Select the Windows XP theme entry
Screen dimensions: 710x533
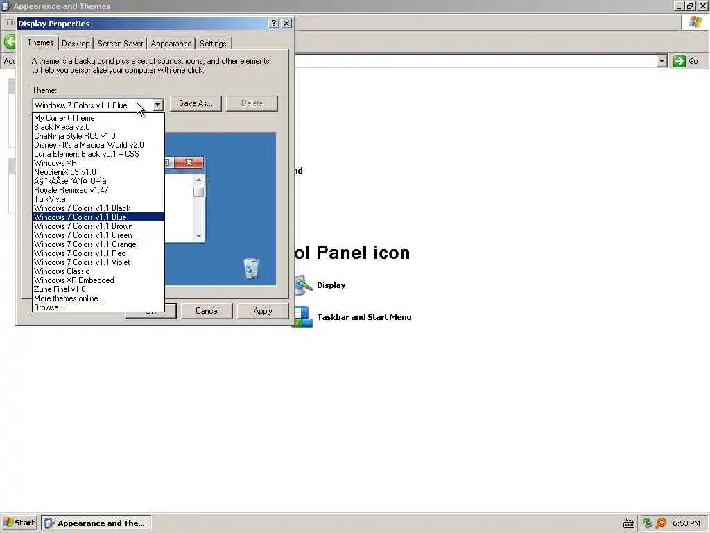98,163
